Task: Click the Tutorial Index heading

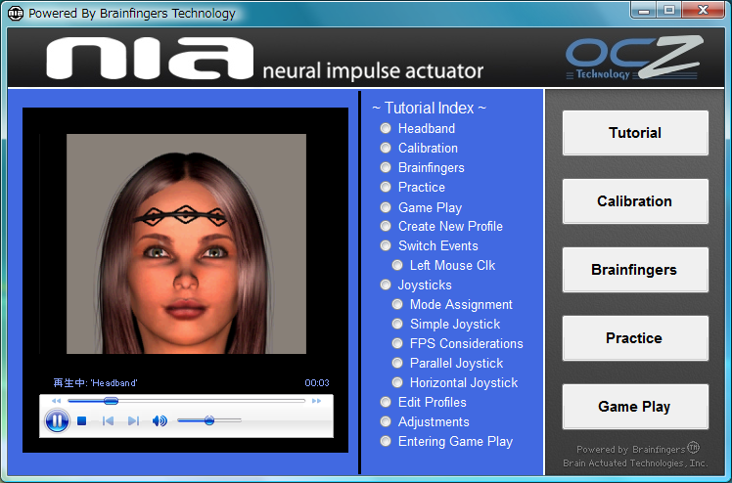Action: pyautogui.click(x=429, y=109)
